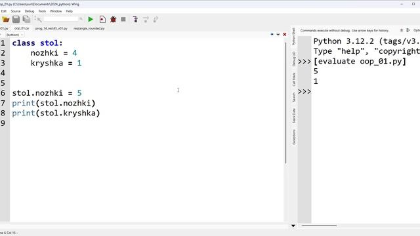Select the Stack Data vertical tab
This screenshot has height=236, width=420.
[x=293, y=115]
